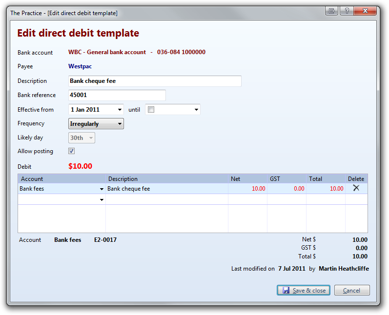Click Save & close button
Viewport: 389px width, 315px height.
[304, 290]
